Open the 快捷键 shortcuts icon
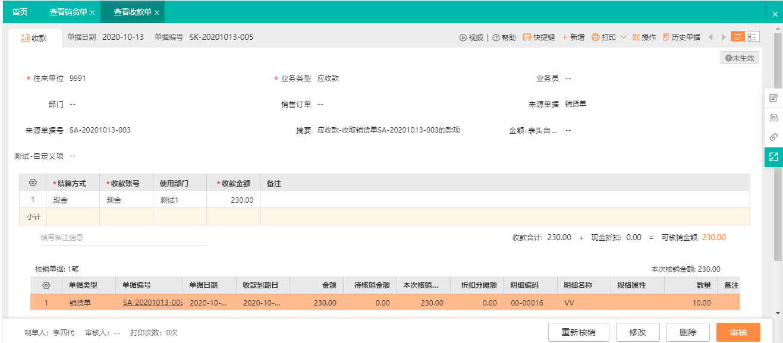The image size is (783, 343). [x=527, y=37]
